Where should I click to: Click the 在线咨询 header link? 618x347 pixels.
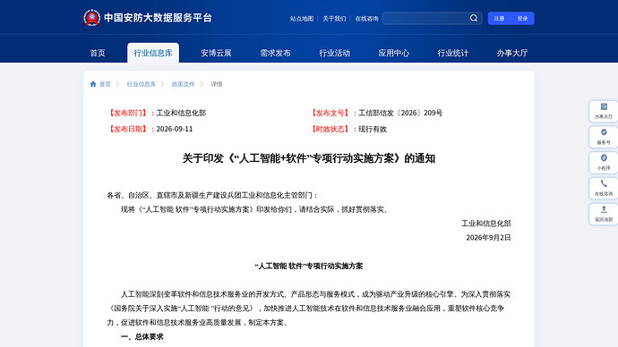pos(366,19)
